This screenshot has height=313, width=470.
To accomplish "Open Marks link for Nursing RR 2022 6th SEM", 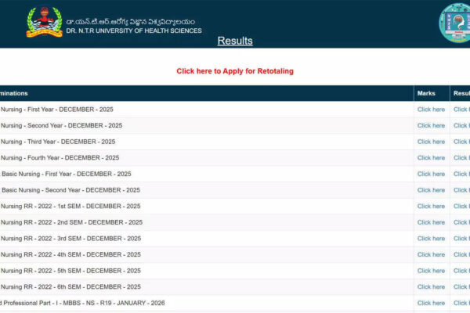I will pos(431,286).
